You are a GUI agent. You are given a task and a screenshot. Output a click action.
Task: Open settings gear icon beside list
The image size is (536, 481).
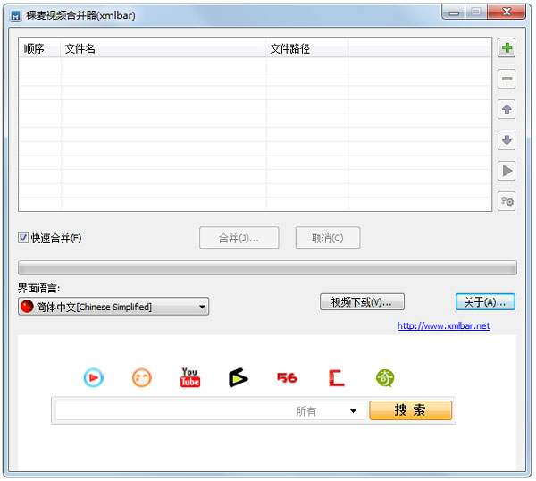[507, 201]
